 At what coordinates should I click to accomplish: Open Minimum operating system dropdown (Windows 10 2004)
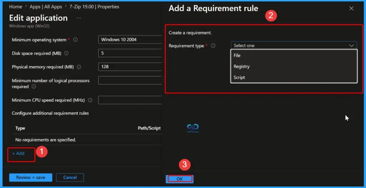(x=130, y=40)
